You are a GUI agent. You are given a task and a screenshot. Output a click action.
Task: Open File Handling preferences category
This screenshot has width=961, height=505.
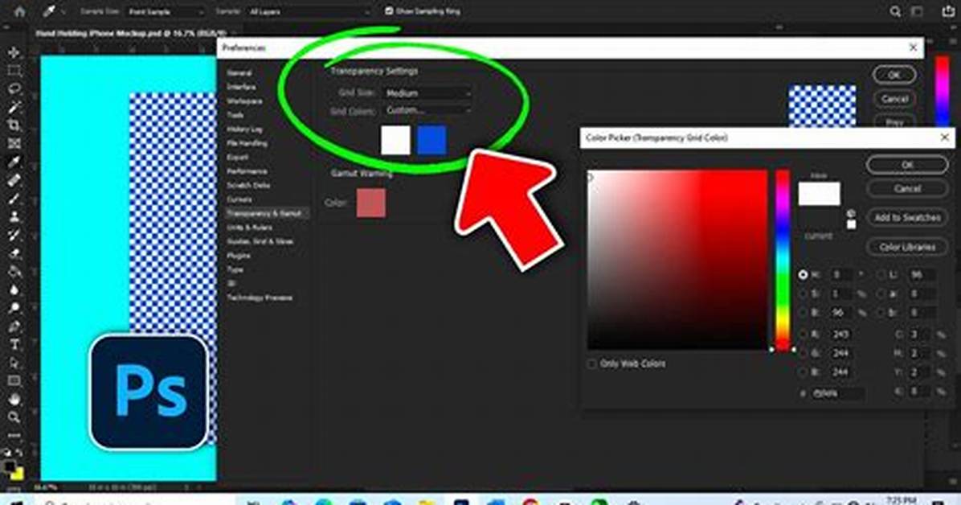point(247,144)
